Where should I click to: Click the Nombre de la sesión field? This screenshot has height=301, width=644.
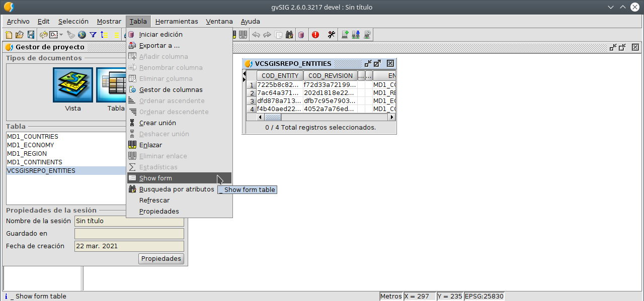tap(129, 221)
